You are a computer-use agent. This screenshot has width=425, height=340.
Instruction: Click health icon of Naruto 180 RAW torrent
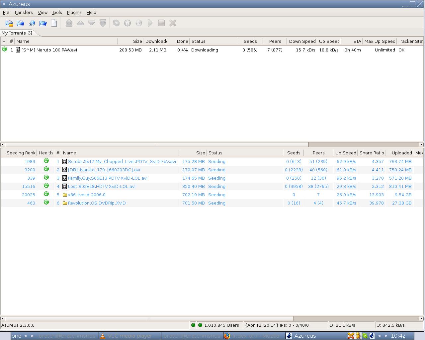coord(4,49)
